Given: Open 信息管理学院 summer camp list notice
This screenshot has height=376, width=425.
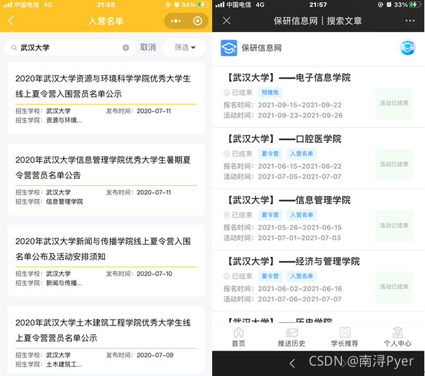Looking at the screenshot, I should (x=106, y=179).
